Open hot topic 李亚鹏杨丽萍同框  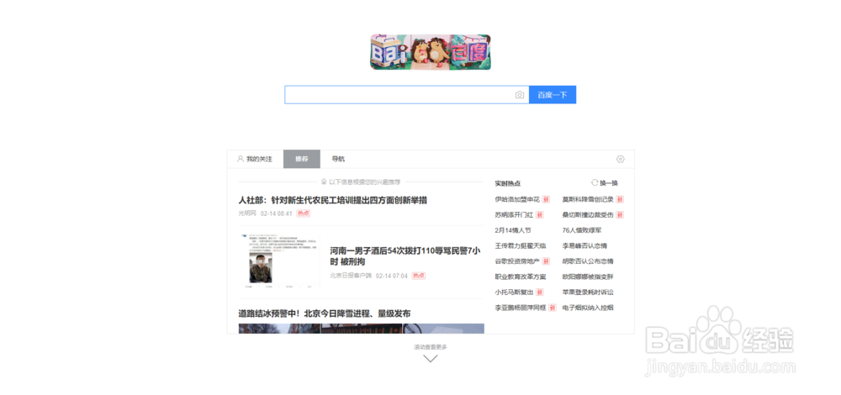coord(521,308)
